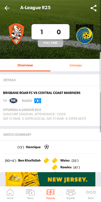The width and height of the screenshot is (101, 202).
Task: Open the More menu
Action: click(x=91, y=194)
